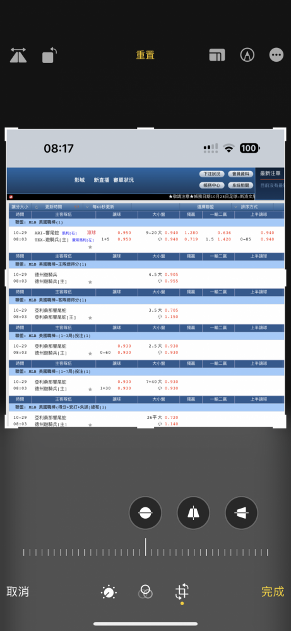
Task: Tap the bottom-right crop corner handle
Action: tap(285, 427)
